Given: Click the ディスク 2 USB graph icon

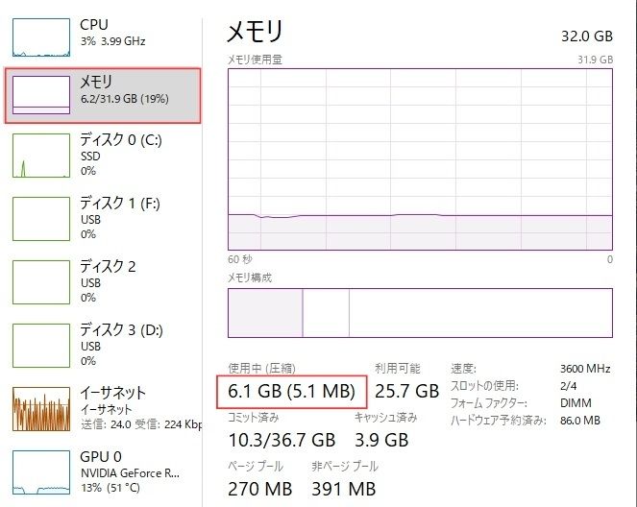Looking at the screenshot, I should (41, 281).
